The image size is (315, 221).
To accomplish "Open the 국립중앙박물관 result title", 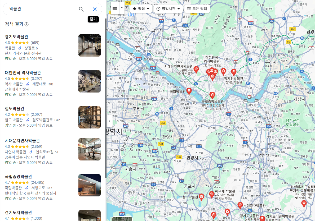I will point(19,177).
